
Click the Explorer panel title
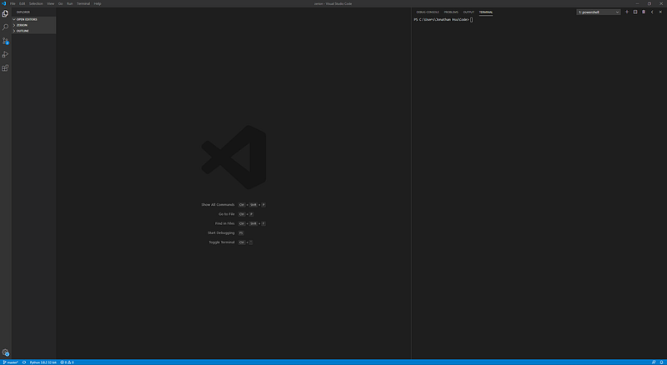point(23,12)
